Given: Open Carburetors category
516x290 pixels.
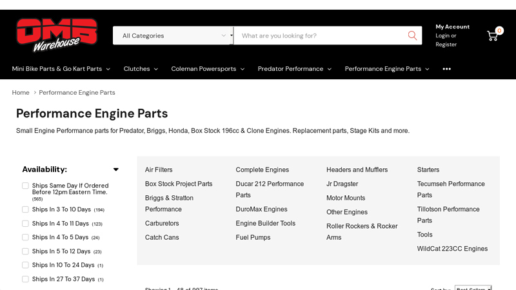Looking at the screenshot, I should click(x=162, y=223).
